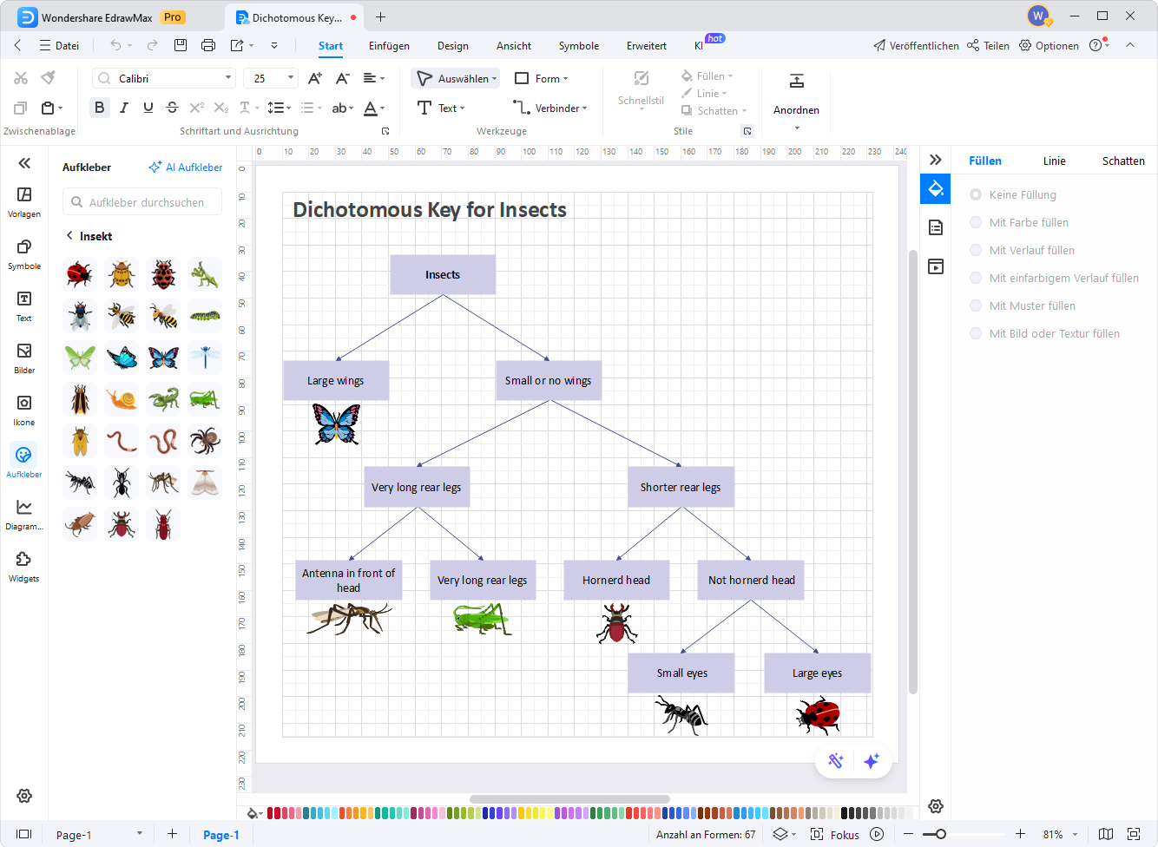Click the Bold formatting icon
The image size is (1158, 847).
tap(100, 108)
